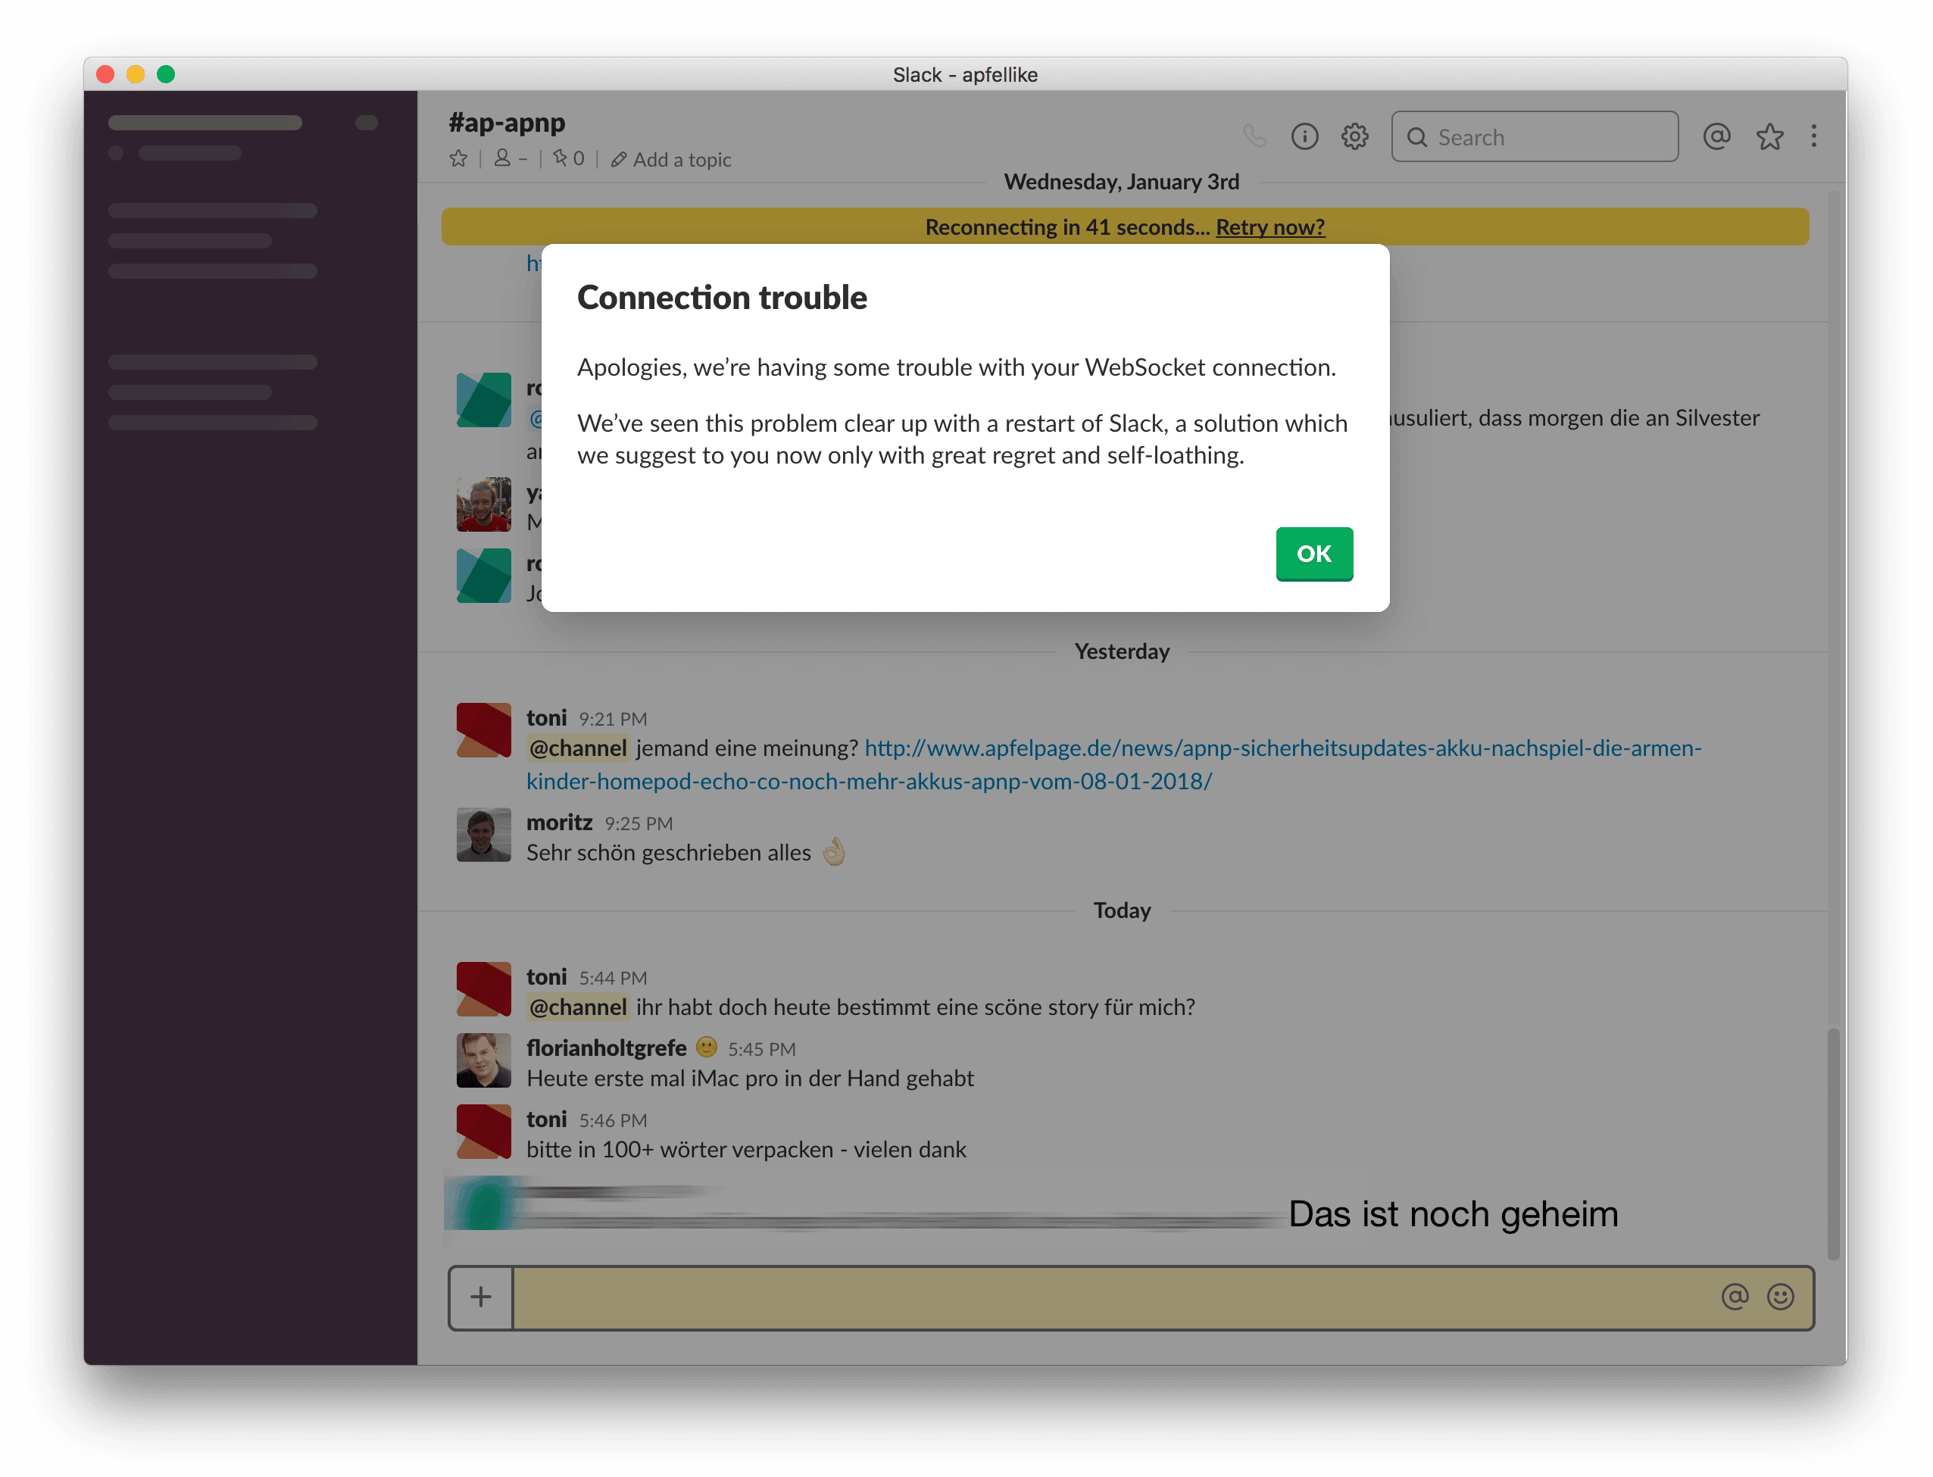
Task: Click the message list scrollbar thumb
Action: point(1833,1143)
